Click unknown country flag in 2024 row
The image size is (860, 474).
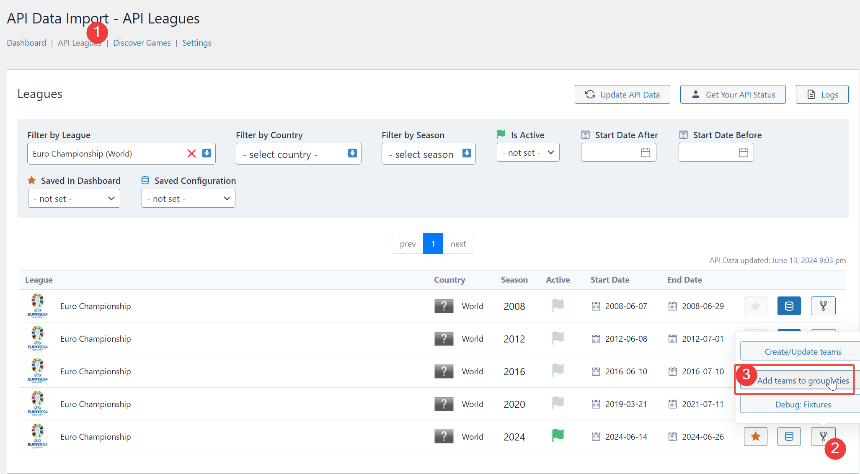tap(444, 437)
